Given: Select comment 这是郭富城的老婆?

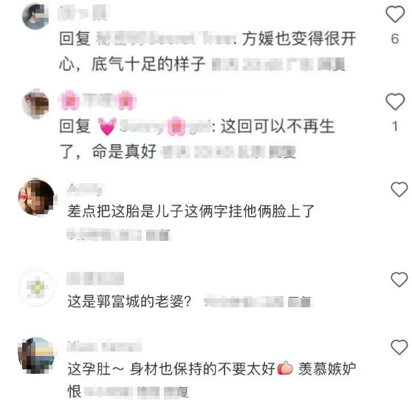Looking at the screenshot, I should tap(129, 301).
